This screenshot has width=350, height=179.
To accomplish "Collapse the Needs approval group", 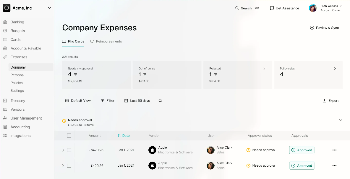I will [341, 120].
